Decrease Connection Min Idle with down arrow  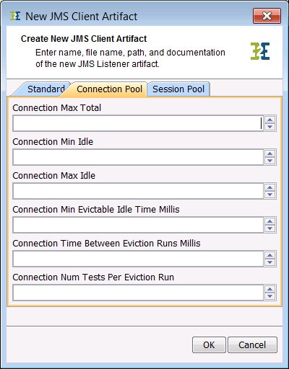270,161
